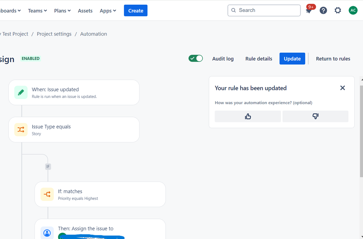Image resolution: width=363 pixels, height=239 pixels.
Task: Select the If: matches Priority condition card
Action: coord(100,194)
